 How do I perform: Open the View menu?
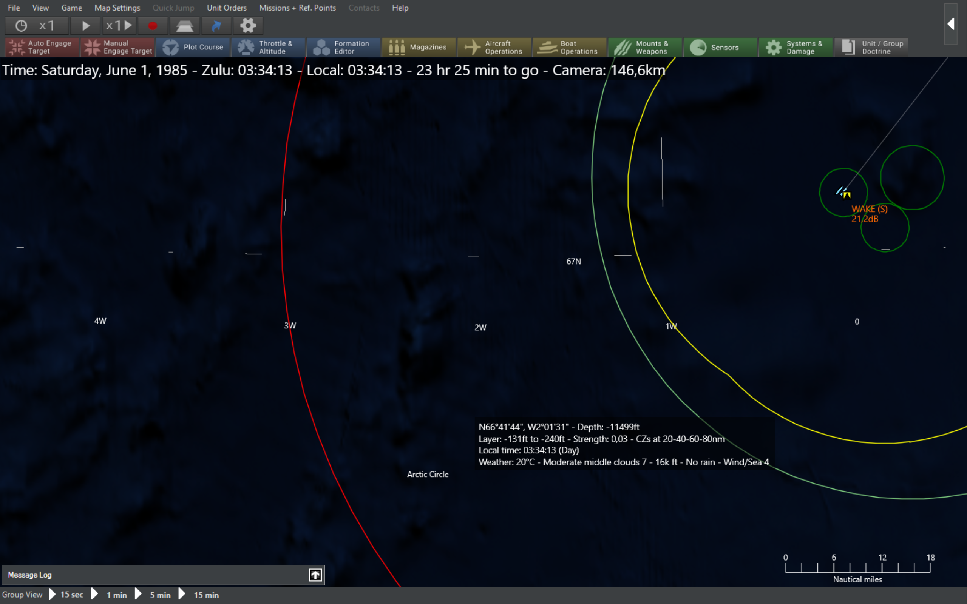40,8
